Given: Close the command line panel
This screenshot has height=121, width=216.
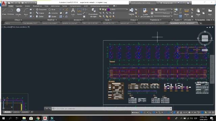Looking at the screenshot, I should 47,109.
